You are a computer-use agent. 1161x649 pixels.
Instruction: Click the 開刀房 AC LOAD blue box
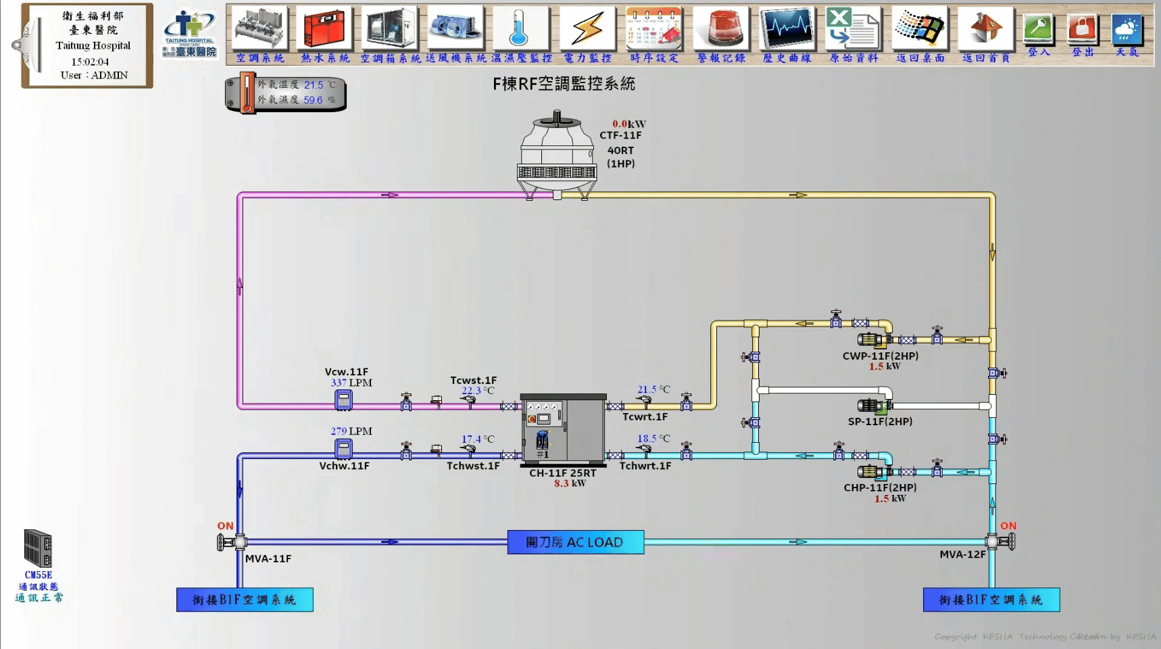(x=575, y=542)
